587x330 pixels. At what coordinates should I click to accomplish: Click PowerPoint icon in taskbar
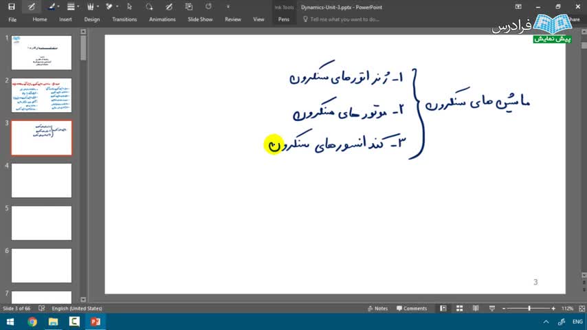pos(96,322)
